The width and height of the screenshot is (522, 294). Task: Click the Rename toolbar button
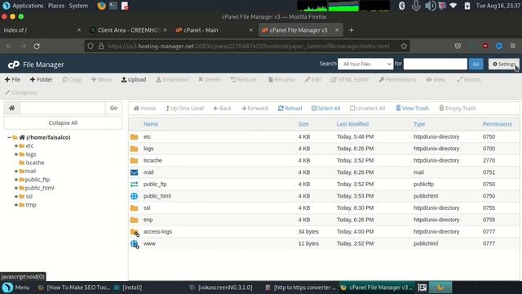coord(281,80)
